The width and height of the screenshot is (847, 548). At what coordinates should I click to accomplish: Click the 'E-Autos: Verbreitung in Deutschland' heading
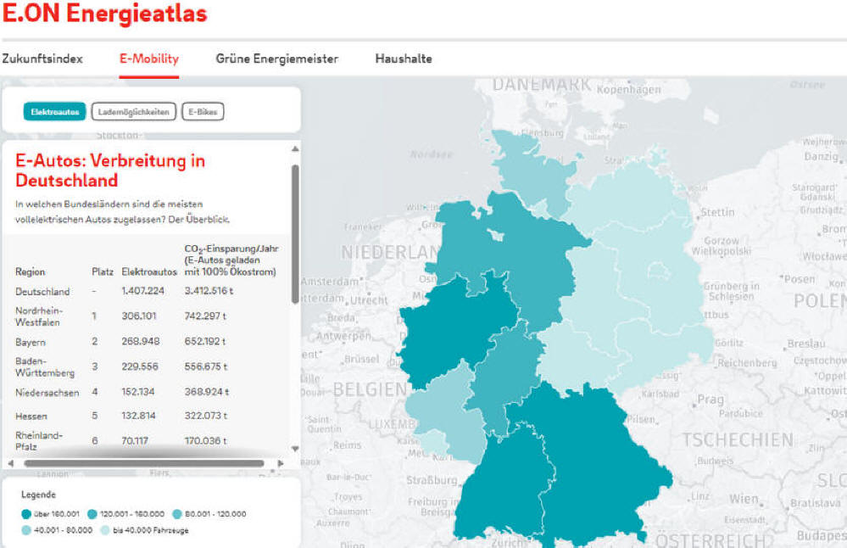click(110, 171)
